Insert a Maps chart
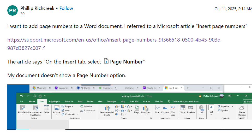 coord(137,109)
